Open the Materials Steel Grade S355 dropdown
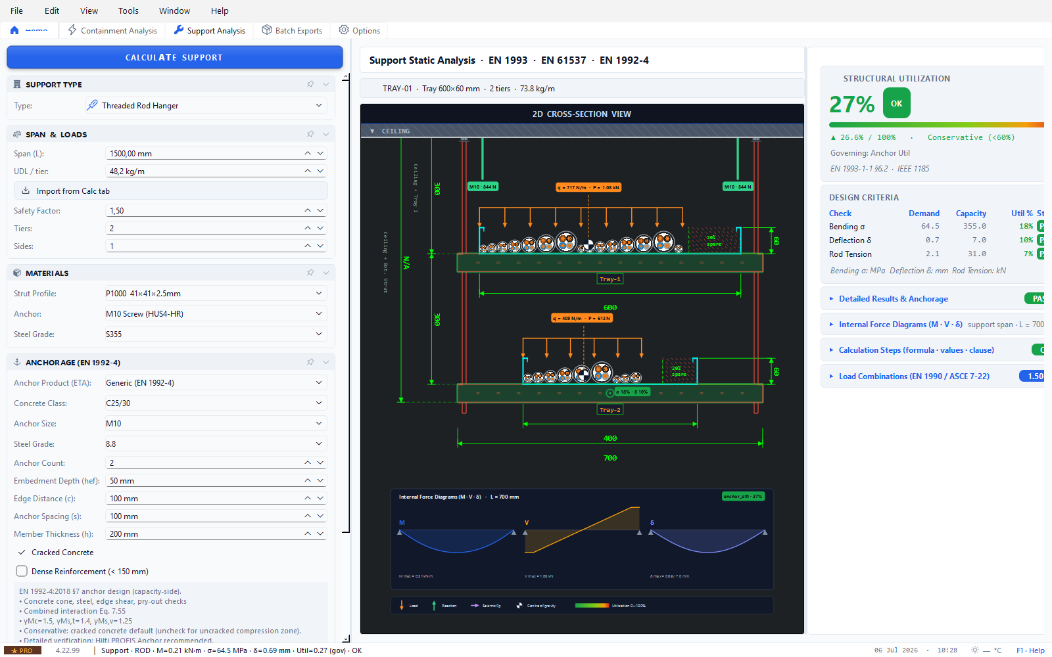 coord(216,334)
